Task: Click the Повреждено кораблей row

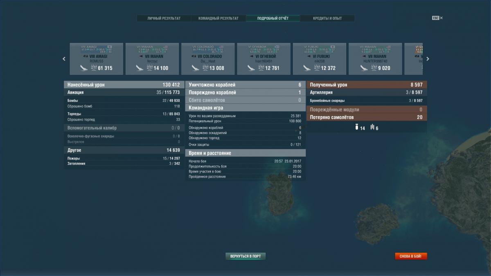Action: (245, 92)
